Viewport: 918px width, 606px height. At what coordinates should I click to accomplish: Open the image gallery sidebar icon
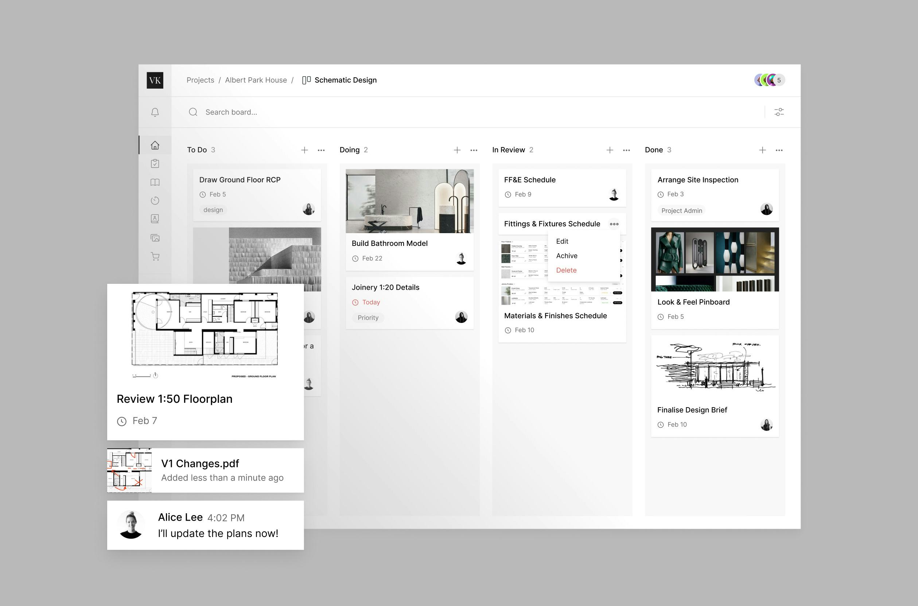tap(155, 238)
